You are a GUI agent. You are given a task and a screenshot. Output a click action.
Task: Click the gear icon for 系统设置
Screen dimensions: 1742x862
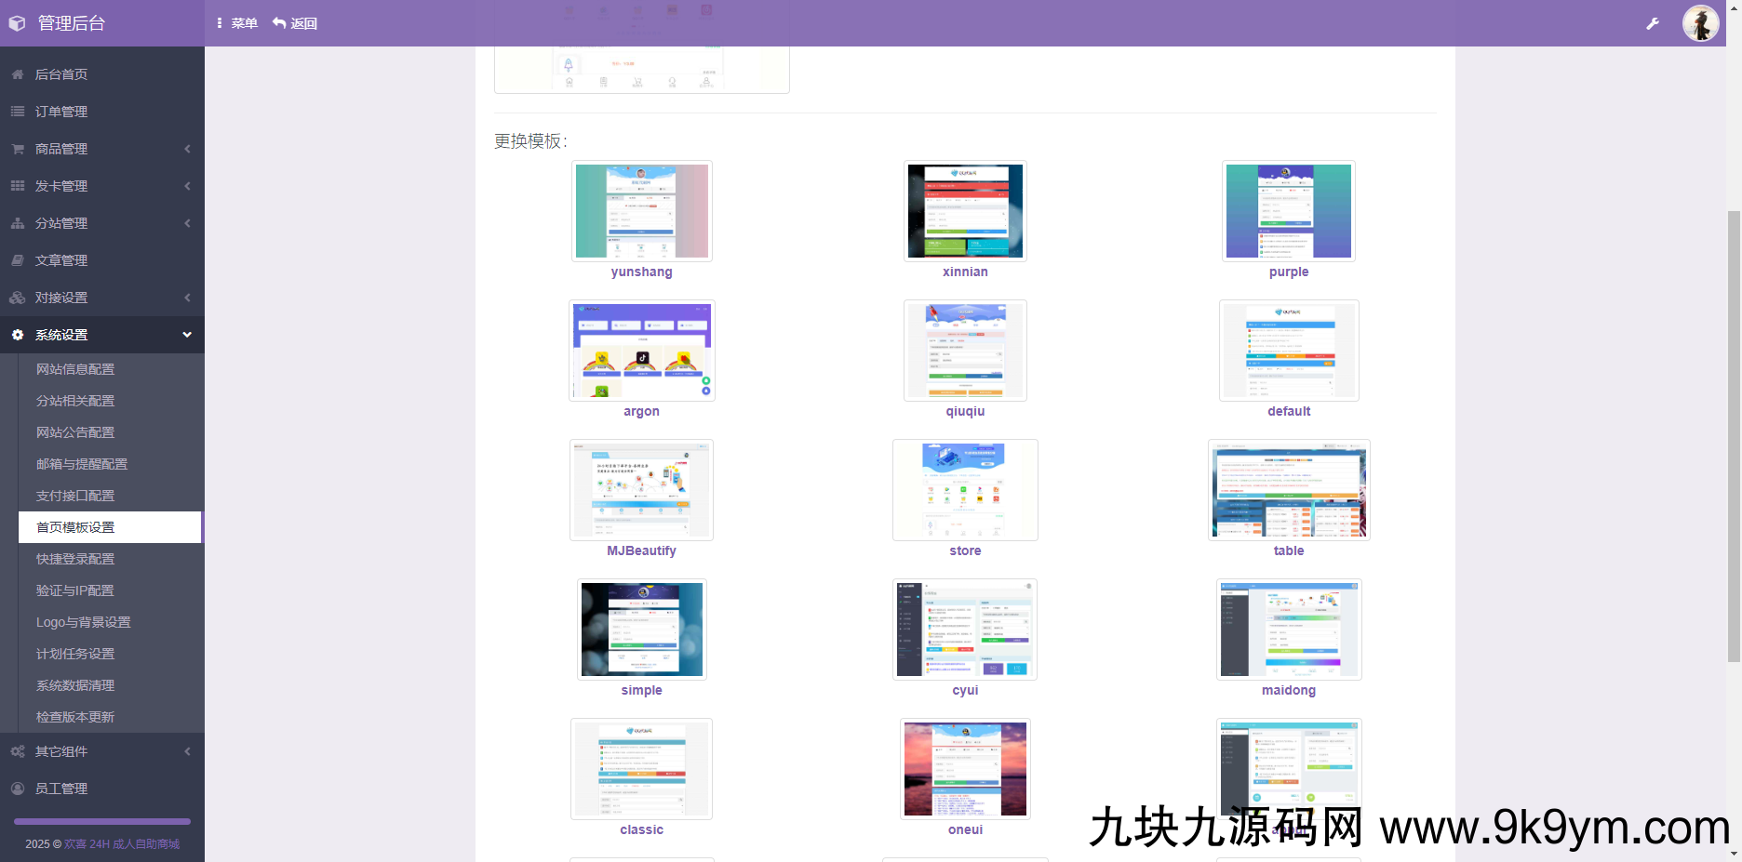17,334
